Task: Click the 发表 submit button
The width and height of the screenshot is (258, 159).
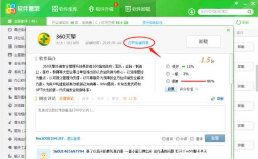Action: coord(215,138)
